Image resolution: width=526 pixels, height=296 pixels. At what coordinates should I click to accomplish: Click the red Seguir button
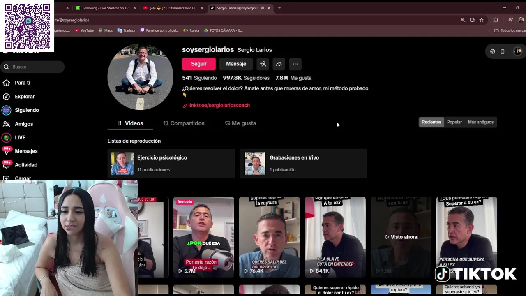coord(198,64)
